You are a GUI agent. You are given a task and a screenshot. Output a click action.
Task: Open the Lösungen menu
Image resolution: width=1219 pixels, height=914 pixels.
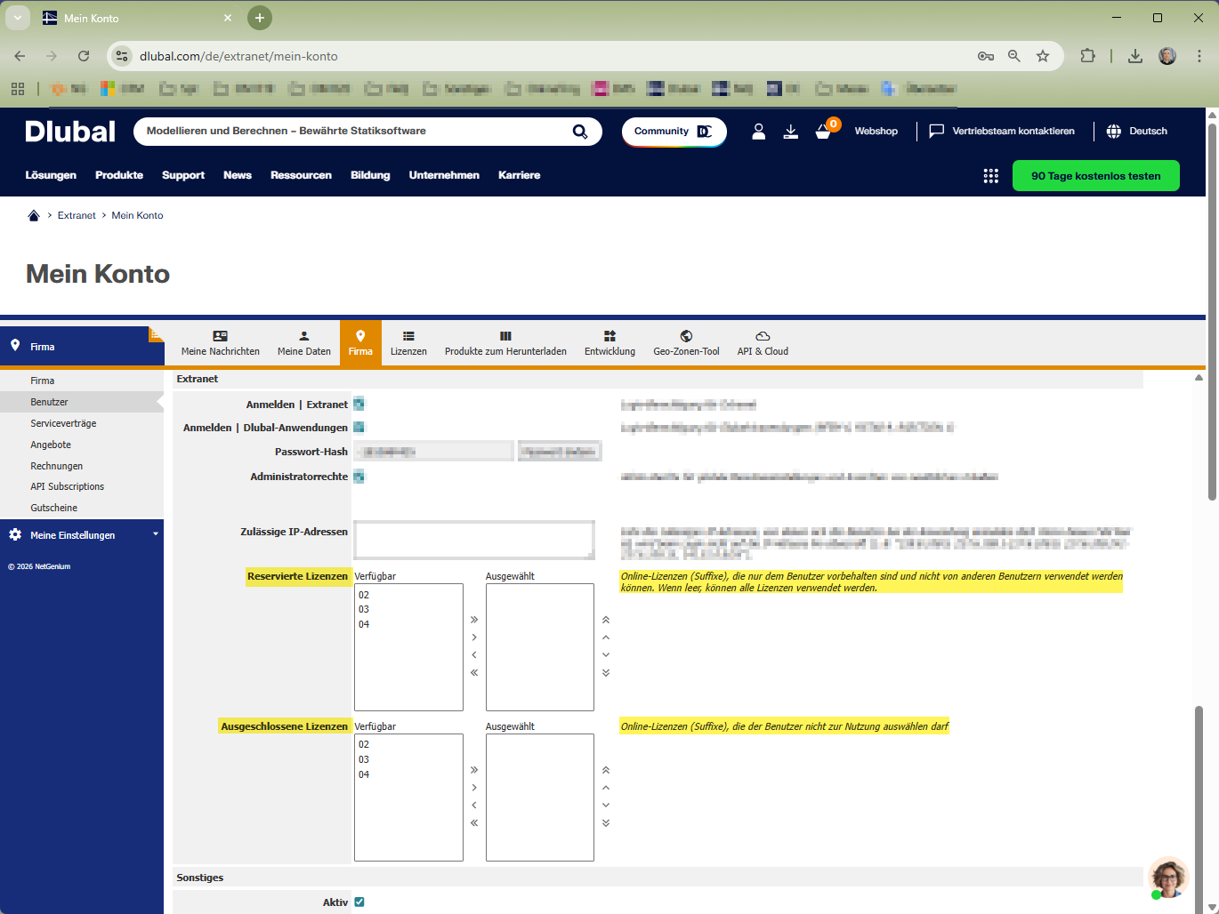51,176
